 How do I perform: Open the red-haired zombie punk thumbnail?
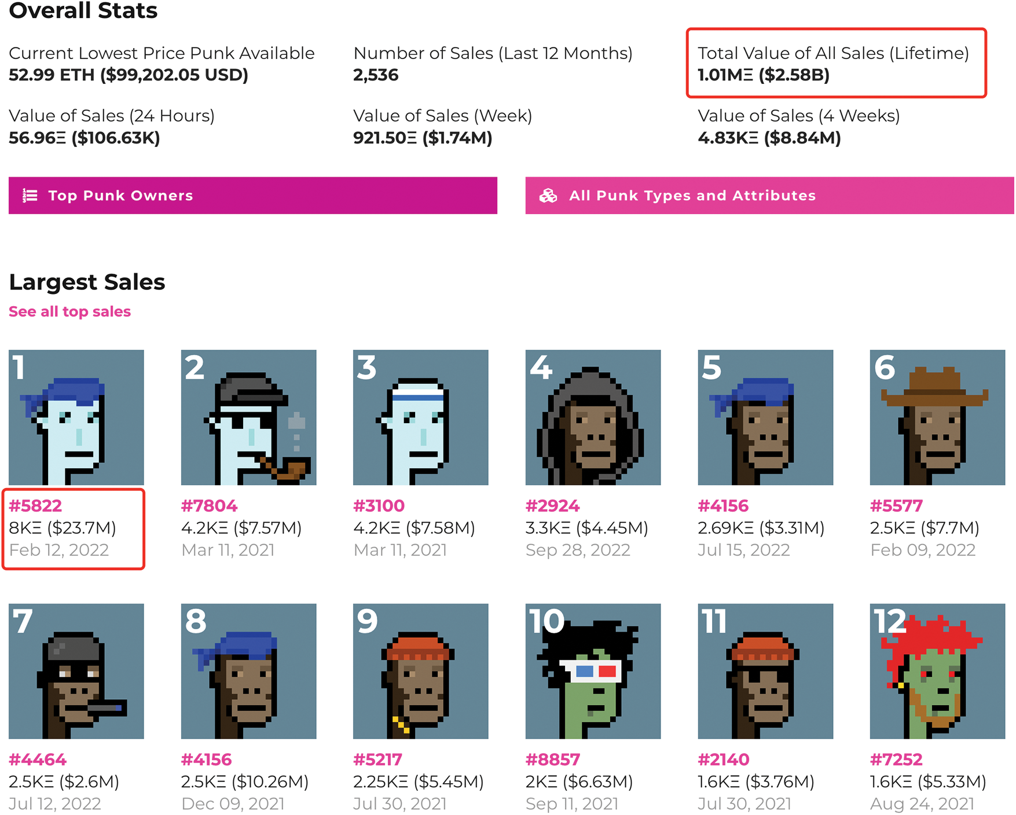pos(937,671)
